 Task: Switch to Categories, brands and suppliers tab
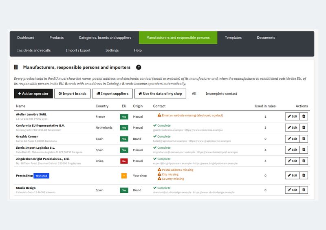point(105,38)
